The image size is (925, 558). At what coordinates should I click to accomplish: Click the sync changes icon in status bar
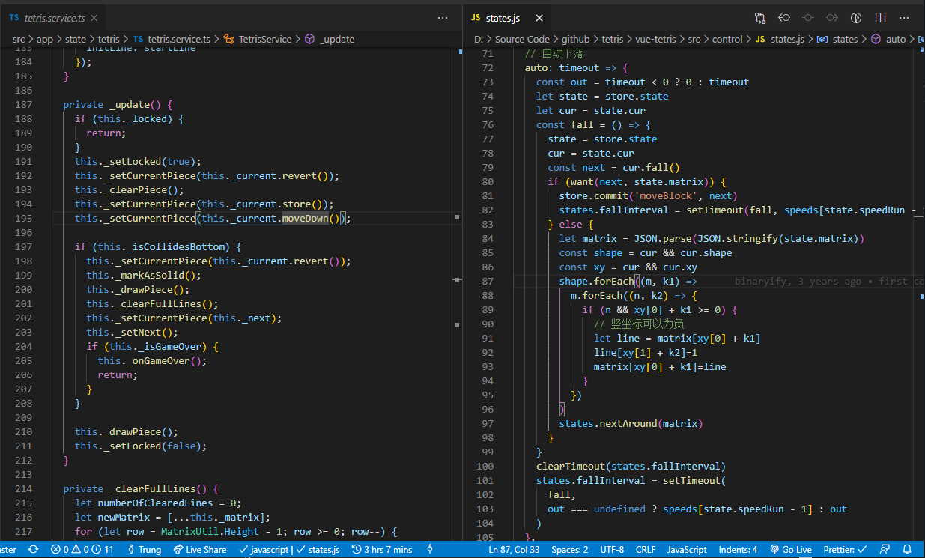(33, 549)
